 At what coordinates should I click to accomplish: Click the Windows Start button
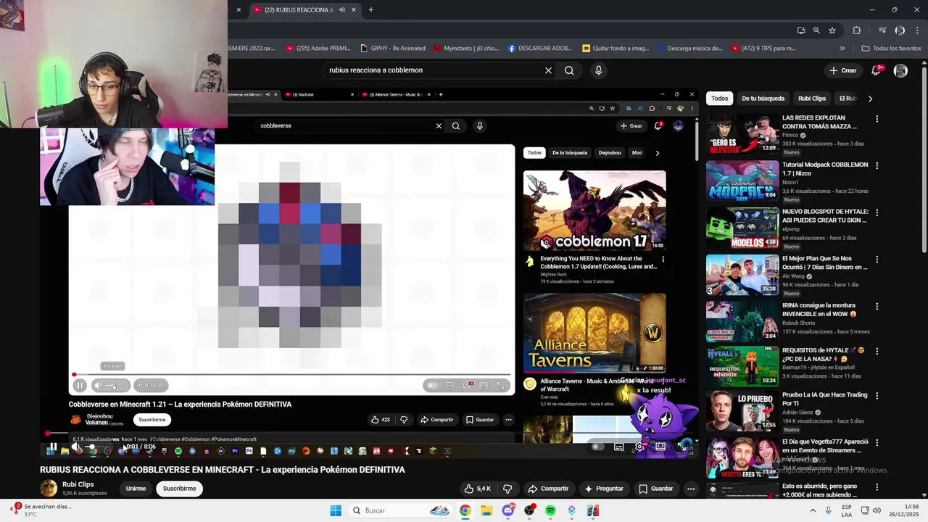[x=336, y=510]
